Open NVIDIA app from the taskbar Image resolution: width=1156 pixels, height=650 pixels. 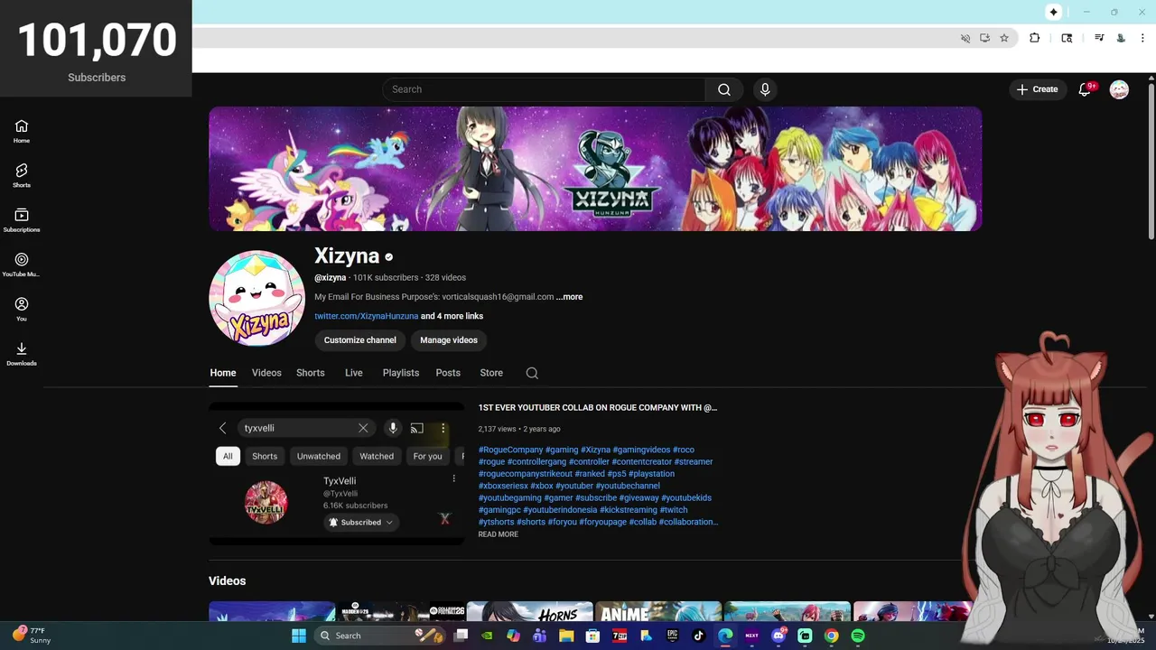pos(487,636)
